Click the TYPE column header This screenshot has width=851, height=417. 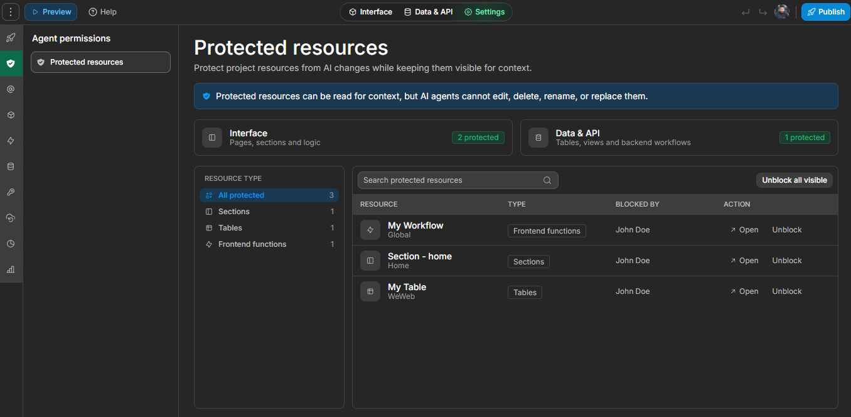pyautogui.click(x=516, y=204)
